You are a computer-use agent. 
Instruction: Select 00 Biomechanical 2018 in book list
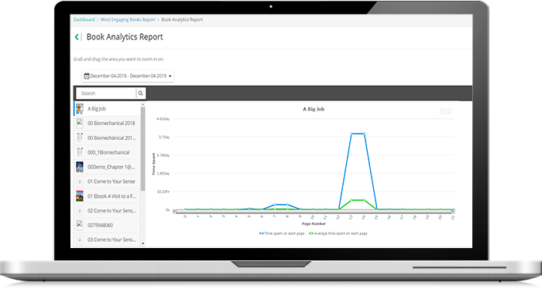click(x=108, y=123)
